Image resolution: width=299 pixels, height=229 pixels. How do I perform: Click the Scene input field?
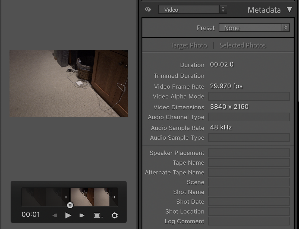click(248, 182)
